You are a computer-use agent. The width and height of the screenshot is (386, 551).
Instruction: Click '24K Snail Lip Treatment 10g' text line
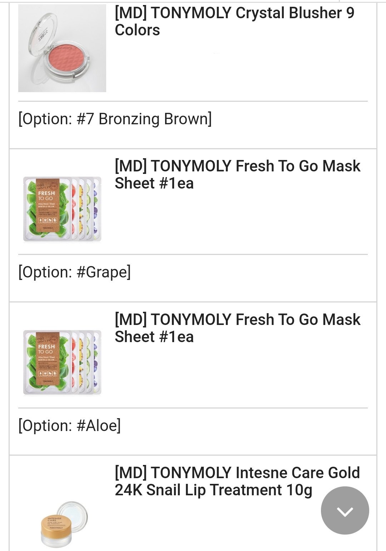pos(213,490)
